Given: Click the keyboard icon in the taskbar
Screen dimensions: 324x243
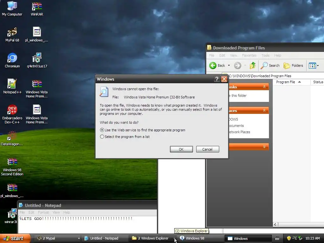Looking at the screenshot, I should 277,239.
